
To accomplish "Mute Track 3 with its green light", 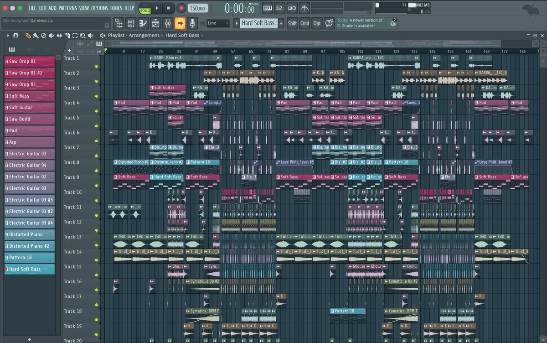I will (97, 96).
